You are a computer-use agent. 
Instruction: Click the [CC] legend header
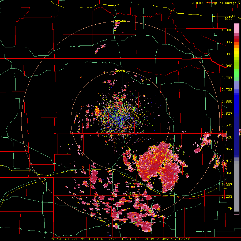pyautogui.click(x=229, y=18)
